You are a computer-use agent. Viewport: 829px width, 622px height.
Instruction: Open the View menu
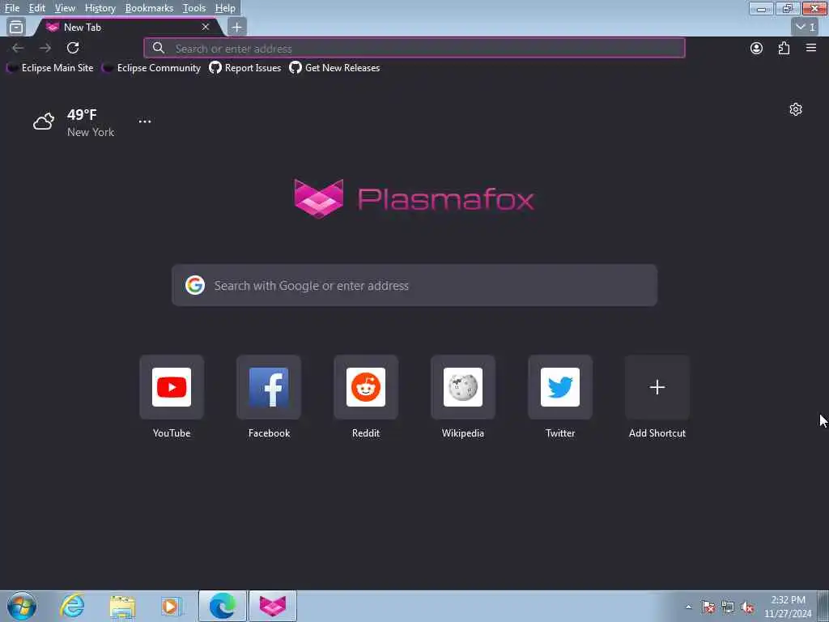[65, 8]
